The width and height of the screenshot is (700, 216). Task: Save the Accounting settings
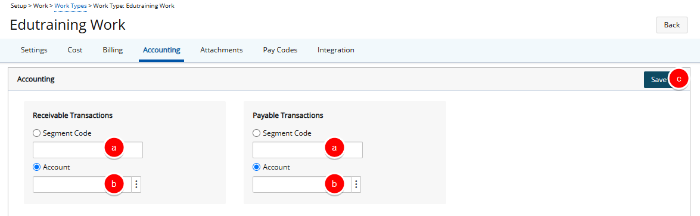pos(658,80)
